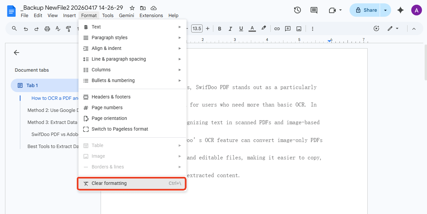Click the Share button
Viewport: 427px width, 214px height.
point(365,10)
